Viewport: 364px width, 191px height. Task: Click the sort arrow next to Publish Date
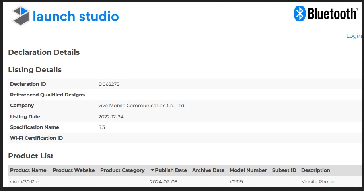click(x=152, y=170)
